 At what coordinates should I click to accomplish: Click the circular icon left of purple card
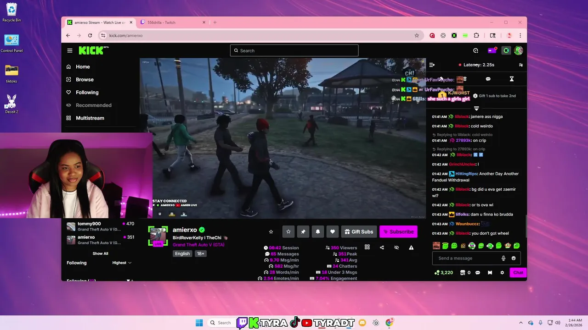coord(475,50)
